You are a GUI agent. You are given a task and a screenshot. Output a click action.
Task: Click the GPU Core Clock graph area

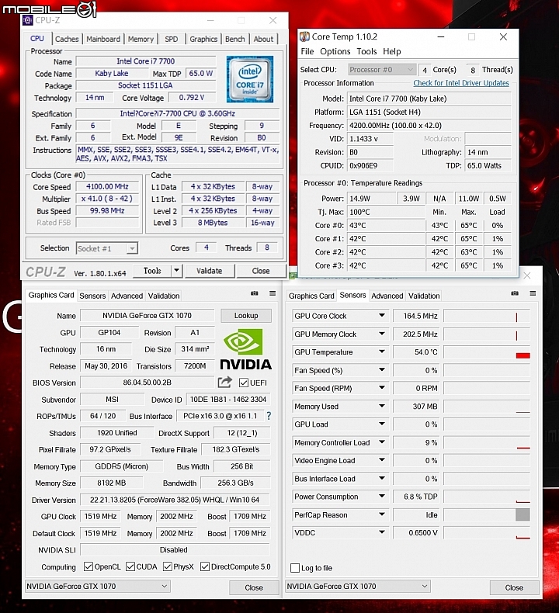[487, 316]
